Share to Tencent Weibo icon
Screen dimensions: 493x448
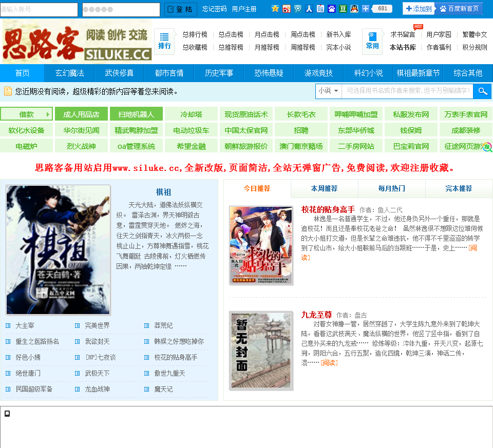(298, 9)
